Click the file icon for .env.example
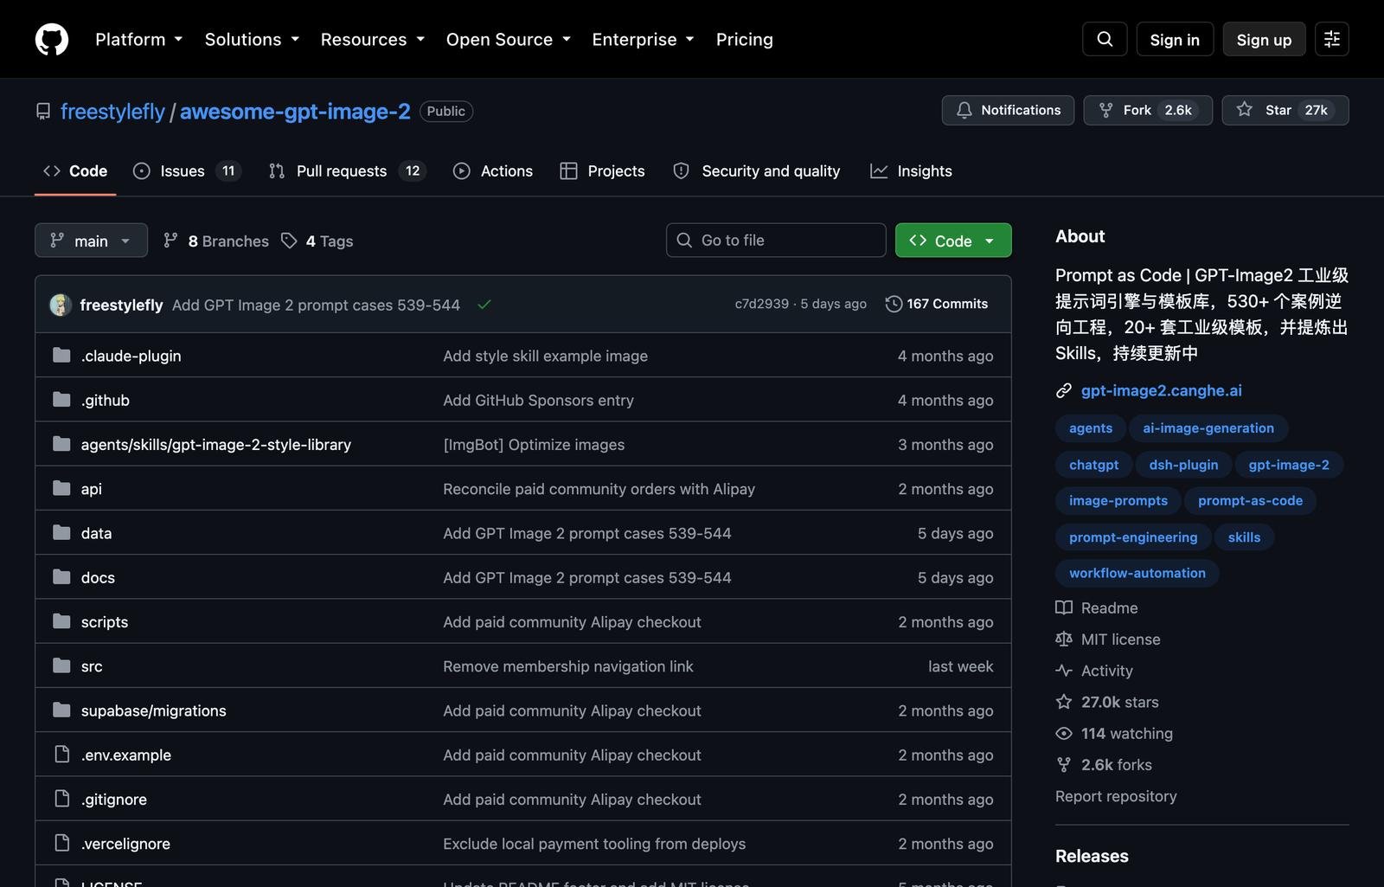Image resolution: width=1384 pixels, height=887 pixels. tap(61, 755)
